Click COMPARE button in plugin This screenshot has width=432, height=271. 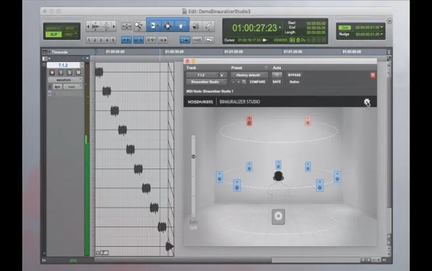257,82
